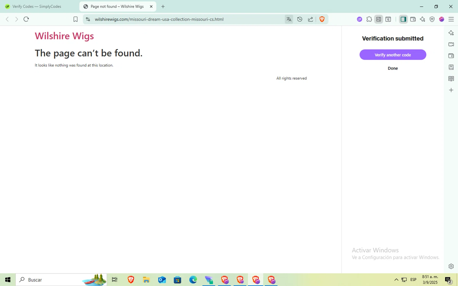This screenshot has width=458, height=286.
Task: Open the Brave main menu
Action: pos(451,19)
